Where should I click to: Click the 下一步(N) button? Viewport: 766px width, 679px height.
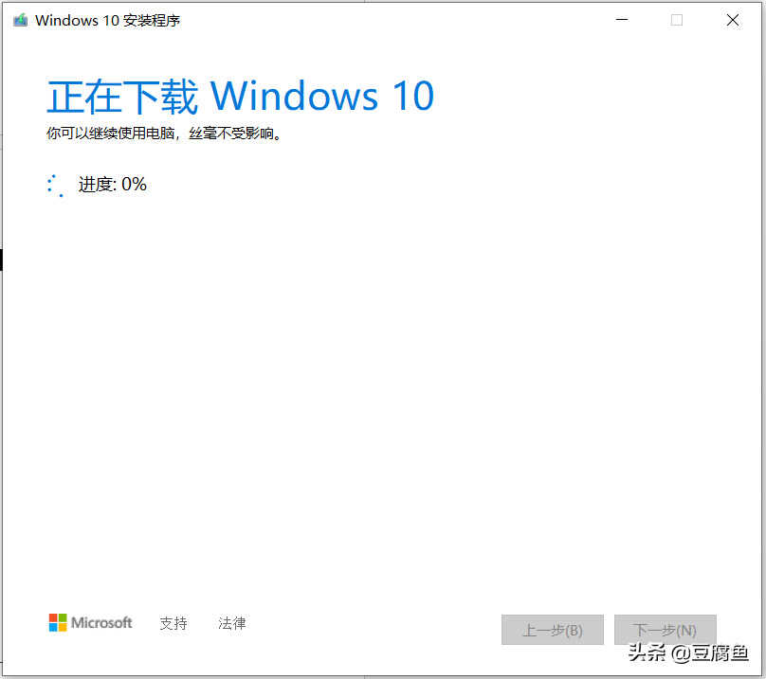[665, 630]
